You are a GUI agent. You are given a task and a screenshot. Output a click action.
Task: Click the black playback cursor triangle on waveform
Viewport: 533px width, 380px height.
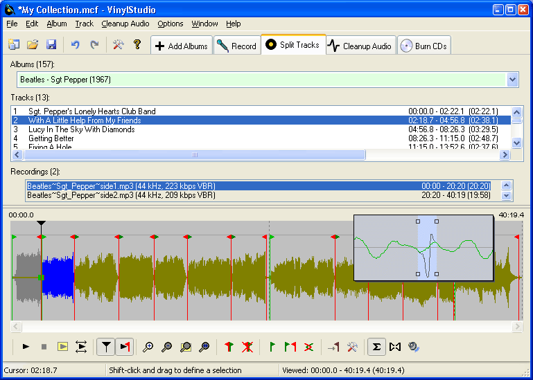click(41, 224)
